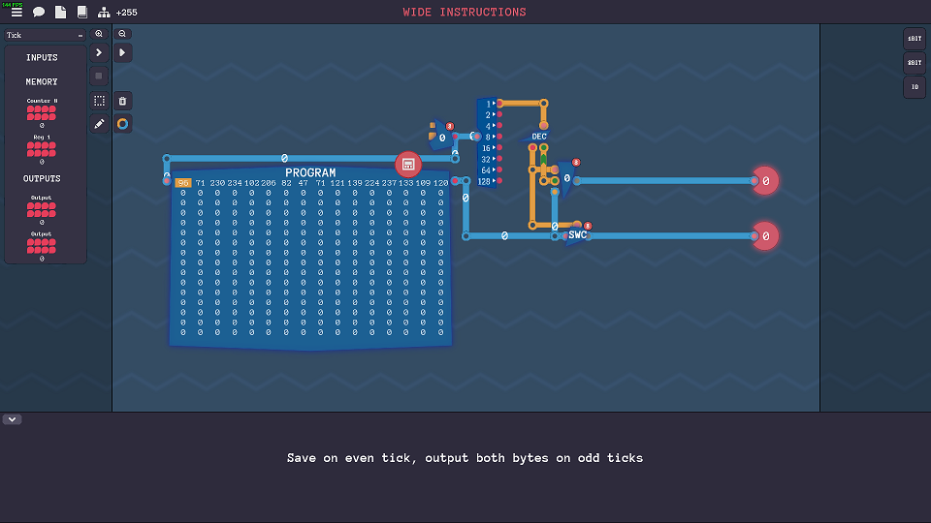931x523 pixels.
Task: Open the chat speech bubble icon
Action: pos(39,13)
